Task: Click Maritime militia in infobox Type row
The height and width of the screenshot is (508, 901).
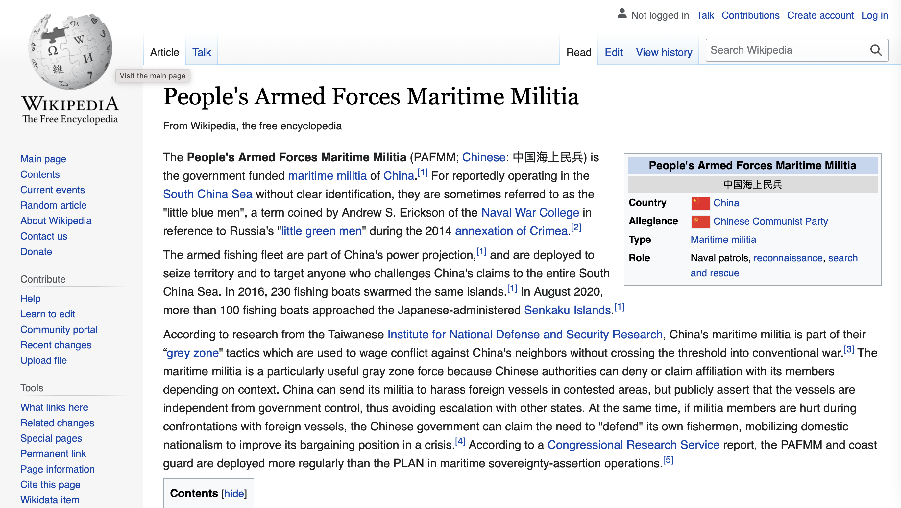Action: click(723, 240)
